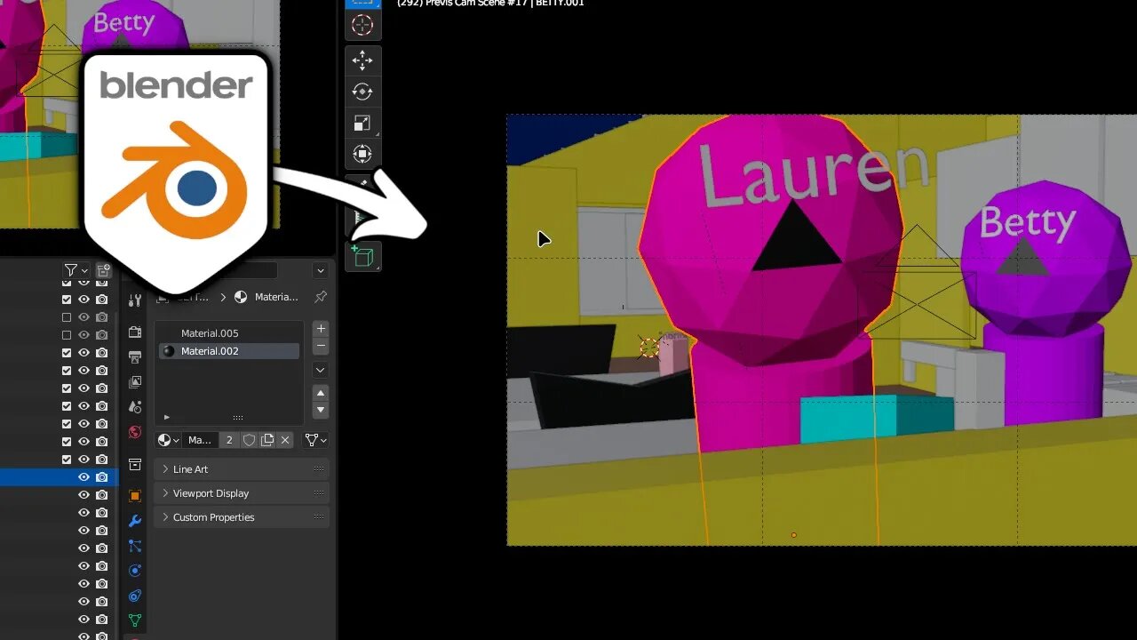Image resolution: width=1137 pixels, height=640 pixels.
Task: Click the Materia... breadcrumb label
Action: pyautogui.click(x=276, y=297)
